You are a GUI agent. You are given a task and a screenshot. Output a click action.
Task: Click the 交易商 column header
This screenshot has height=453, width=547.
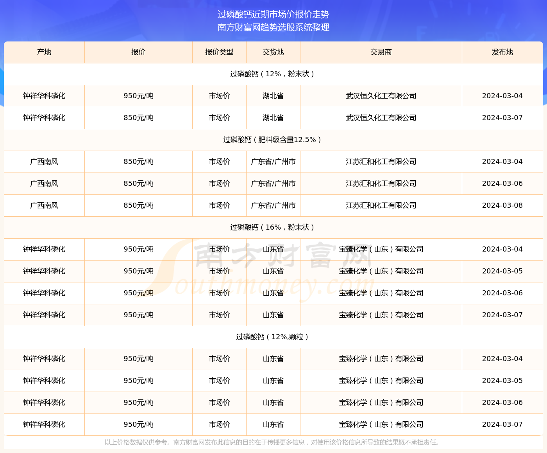pos(381,52)
